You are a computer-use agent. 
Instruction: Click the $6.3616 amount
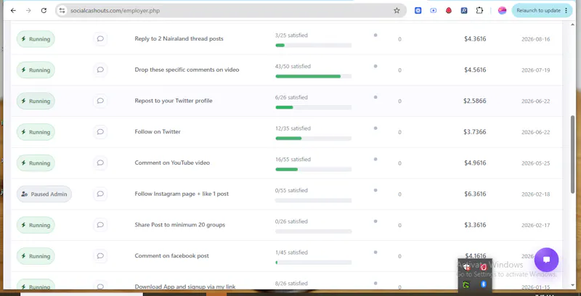tap(475, 194)
